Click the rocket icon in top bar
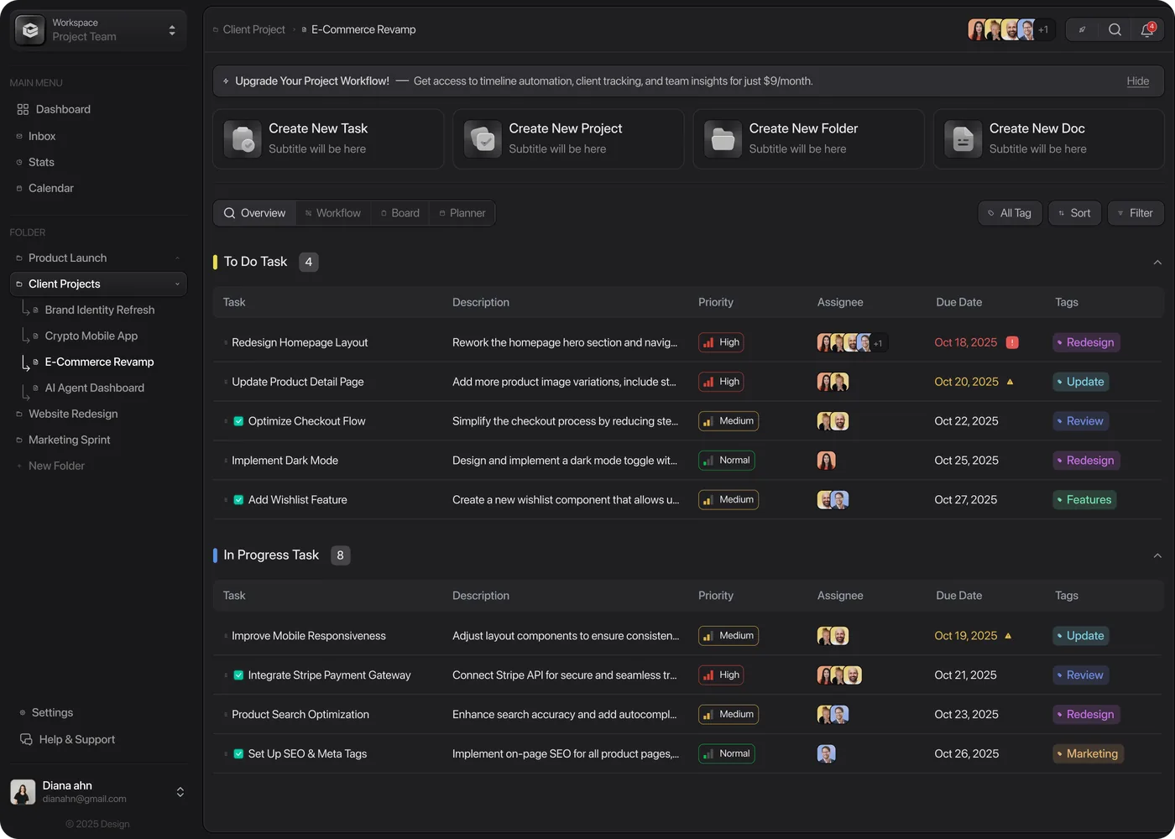 coord(1082,29)
